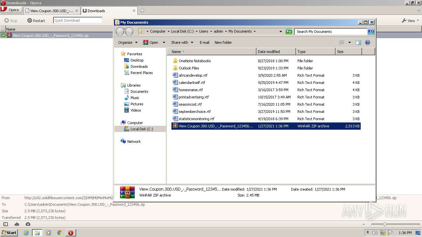Select the downloaded zip row in Opera Downloads
This screenshot has width=422, height=237.
(56, 35)
